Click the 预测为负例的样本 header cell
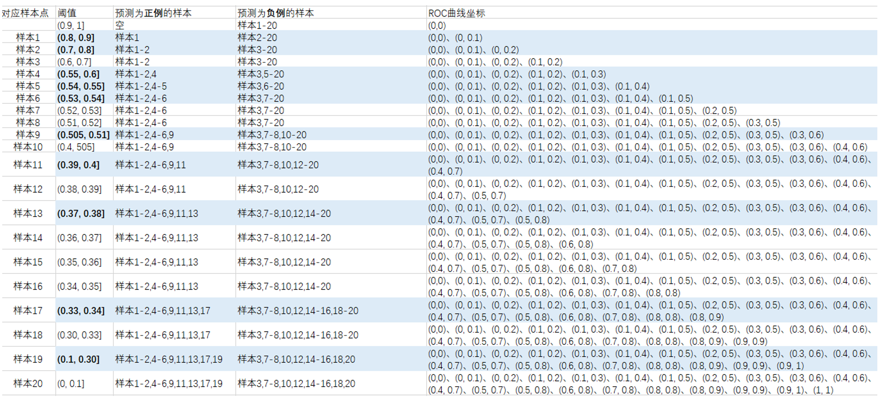 [276, 13]
